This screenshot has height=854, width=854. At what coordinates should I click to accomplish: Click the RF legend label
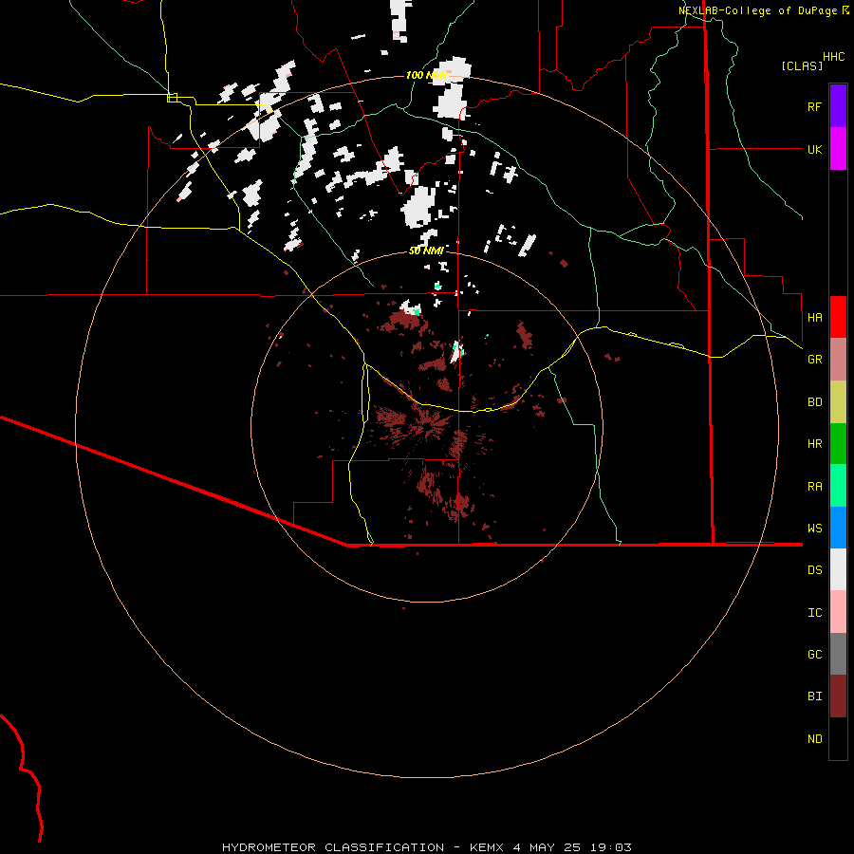[814, 106]
